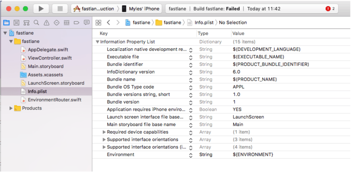Show the Source Control navigator
The image size is (351, 173).
pos(16,23)
